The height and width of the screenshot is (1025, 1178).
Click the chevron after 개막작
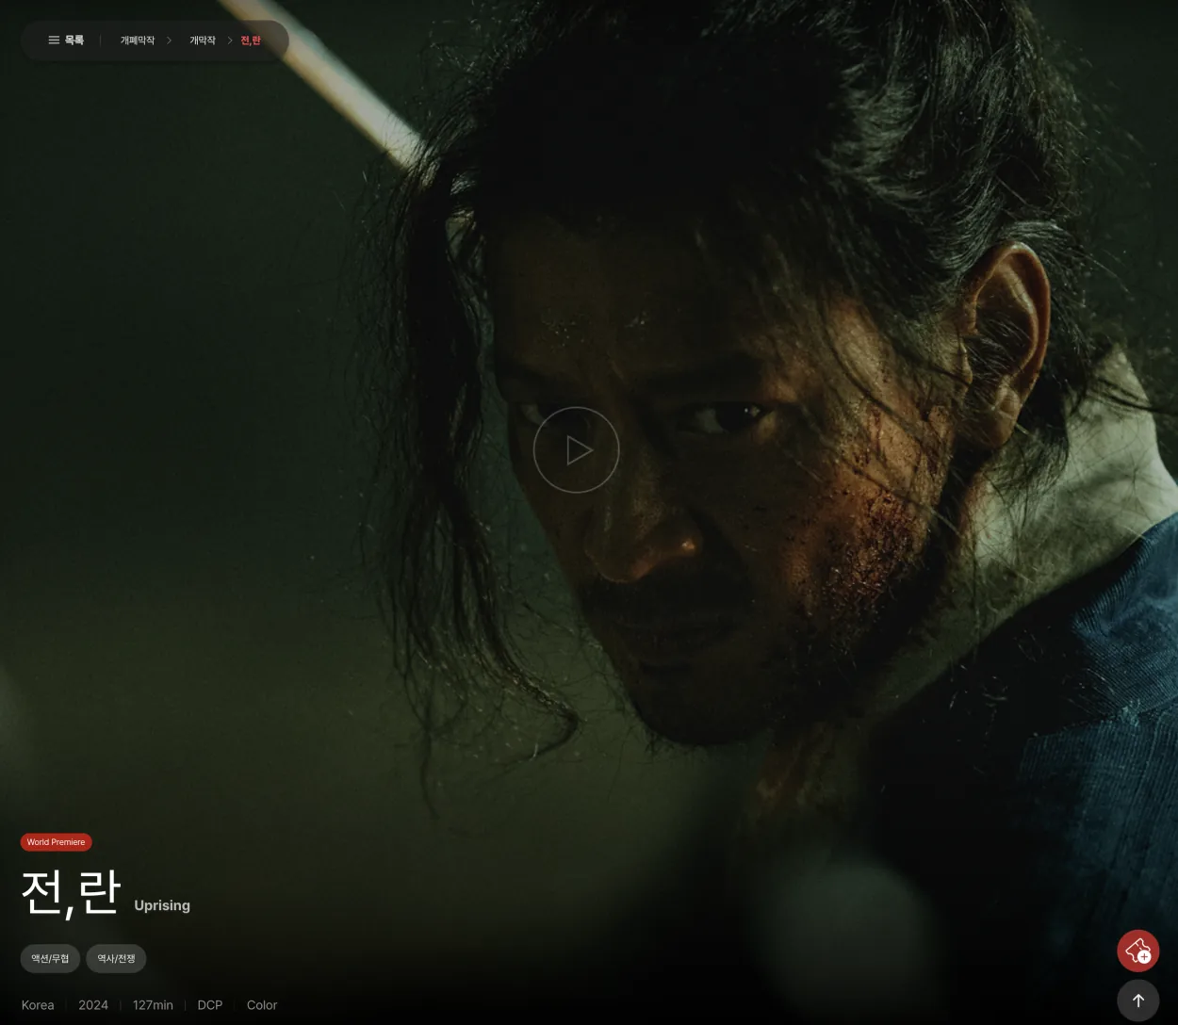(229, 41)
